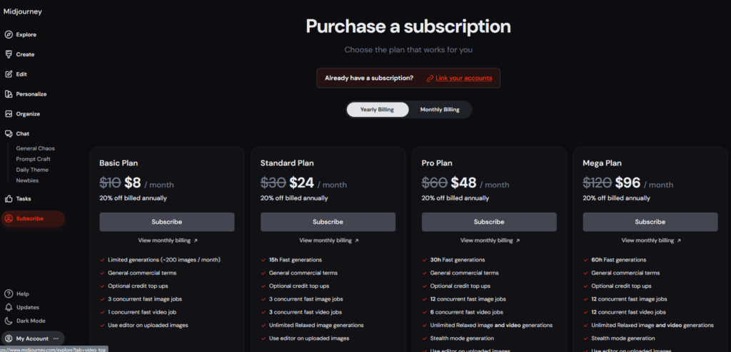Screen dimensions: 731x352
Task: Open the Create brush icon
Action: click(x=9, y=54)
